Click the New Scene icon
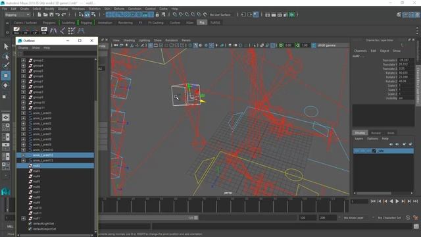The height and width of the screenshot is (237, 421). click(39, 14)
